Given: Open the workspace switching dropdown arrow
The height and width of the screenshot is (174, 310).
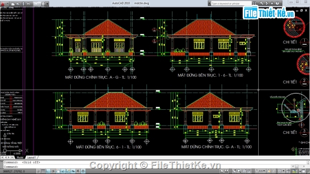Looking at the screenshot, I should tap(284, 171).
